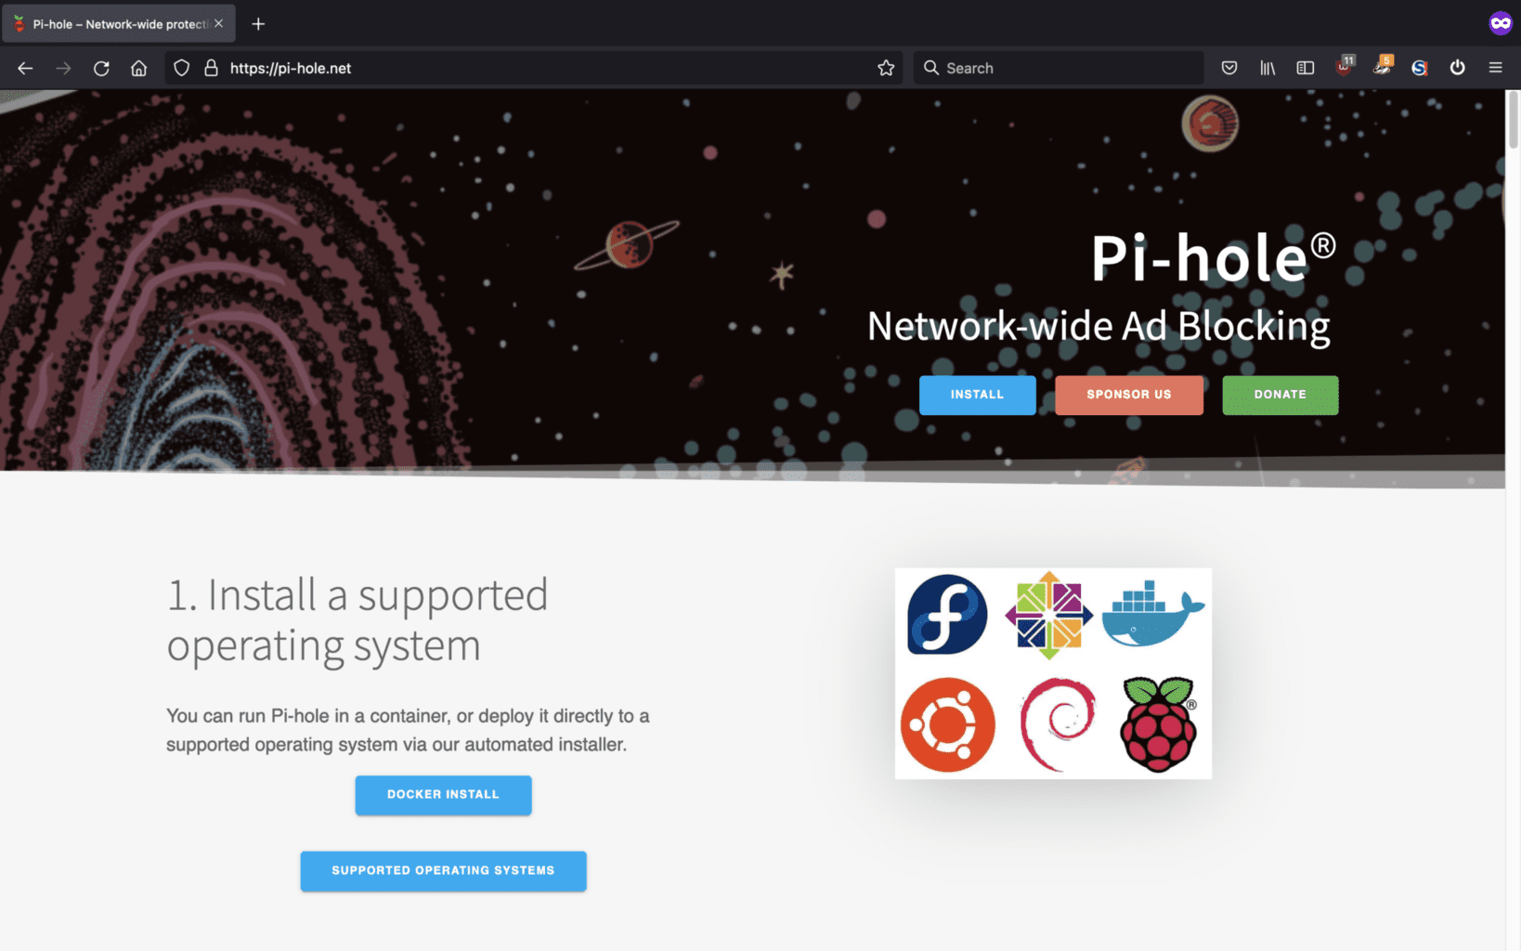This screenshot has width=1521, height=951.
Task: Open the Firefox home page
Action: 138,68
